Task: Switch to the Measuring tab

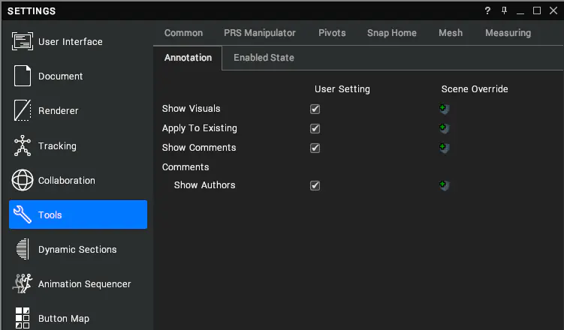Action: [508, 33]
